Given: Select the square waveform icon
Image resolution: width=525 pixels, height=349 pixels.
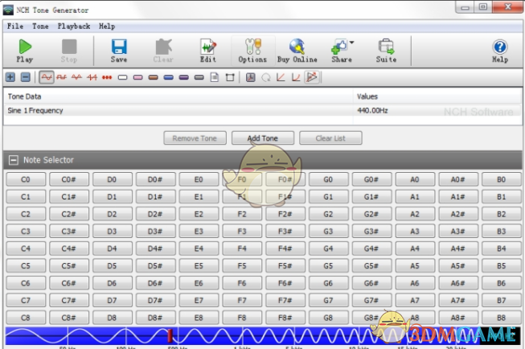Looking at the screenshot, I should coord(62,77).
